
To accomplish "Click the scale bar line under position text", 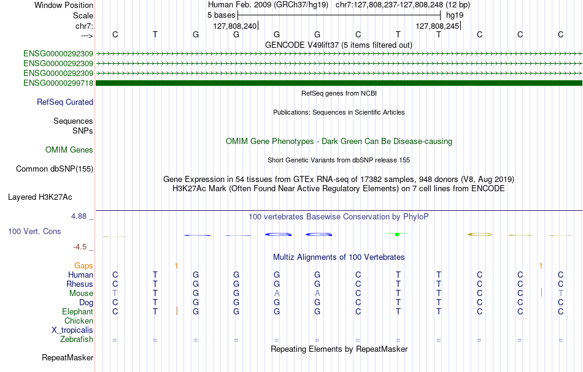I will [339, 15].
